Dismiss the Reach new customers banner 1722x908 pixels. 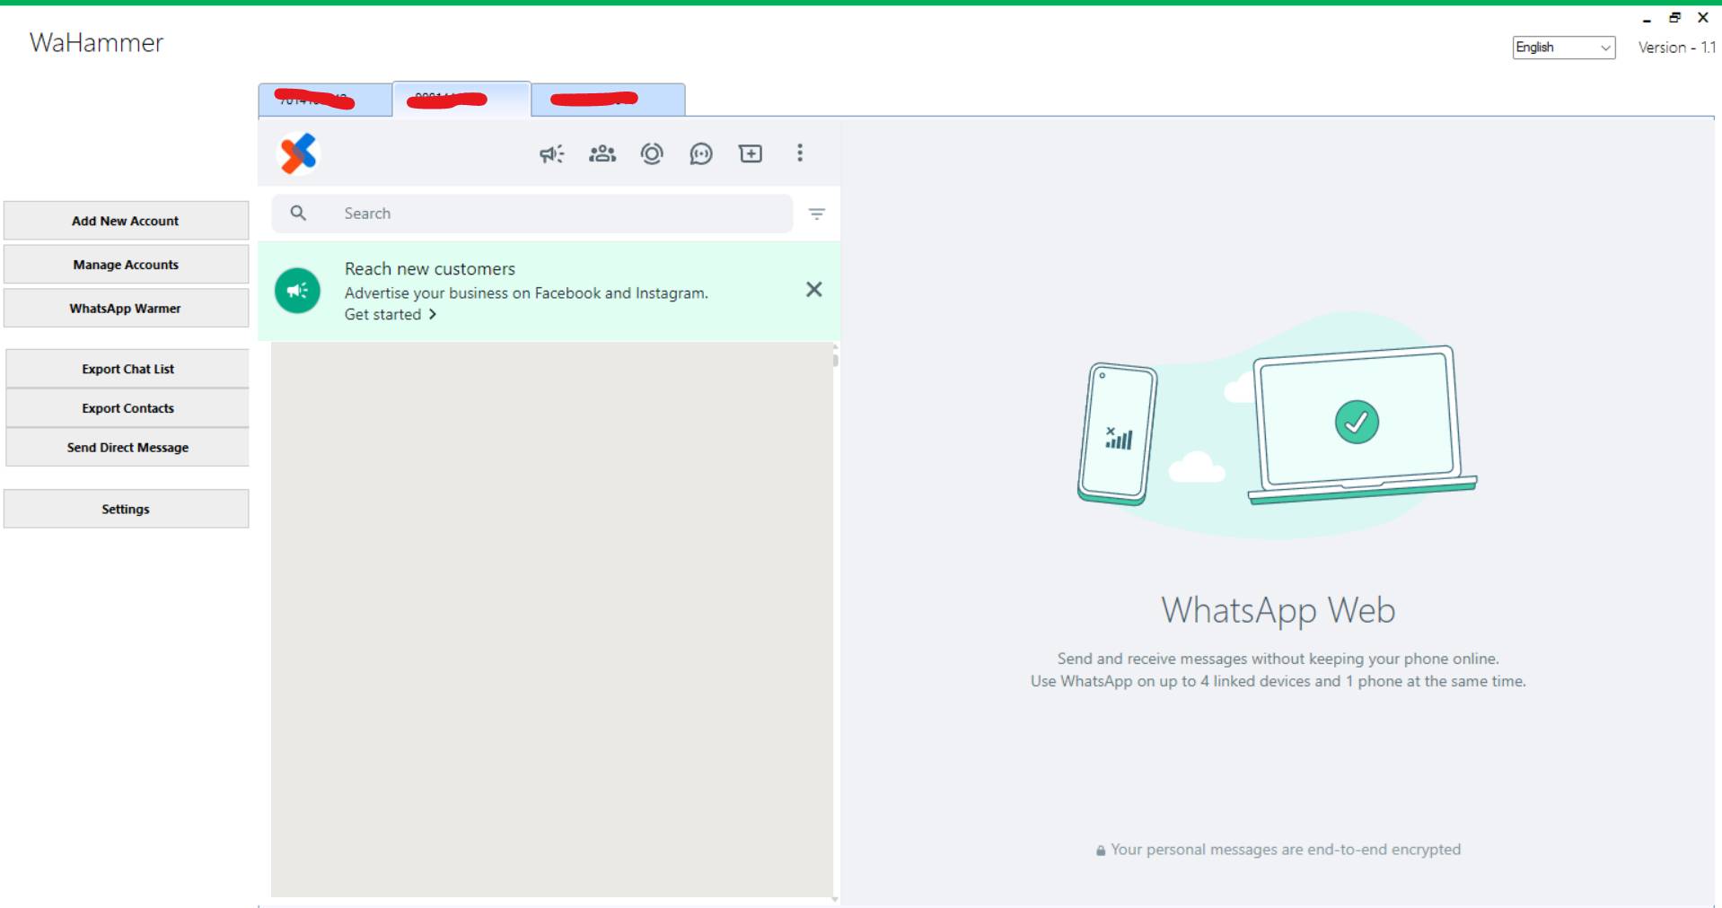(813, 290)
